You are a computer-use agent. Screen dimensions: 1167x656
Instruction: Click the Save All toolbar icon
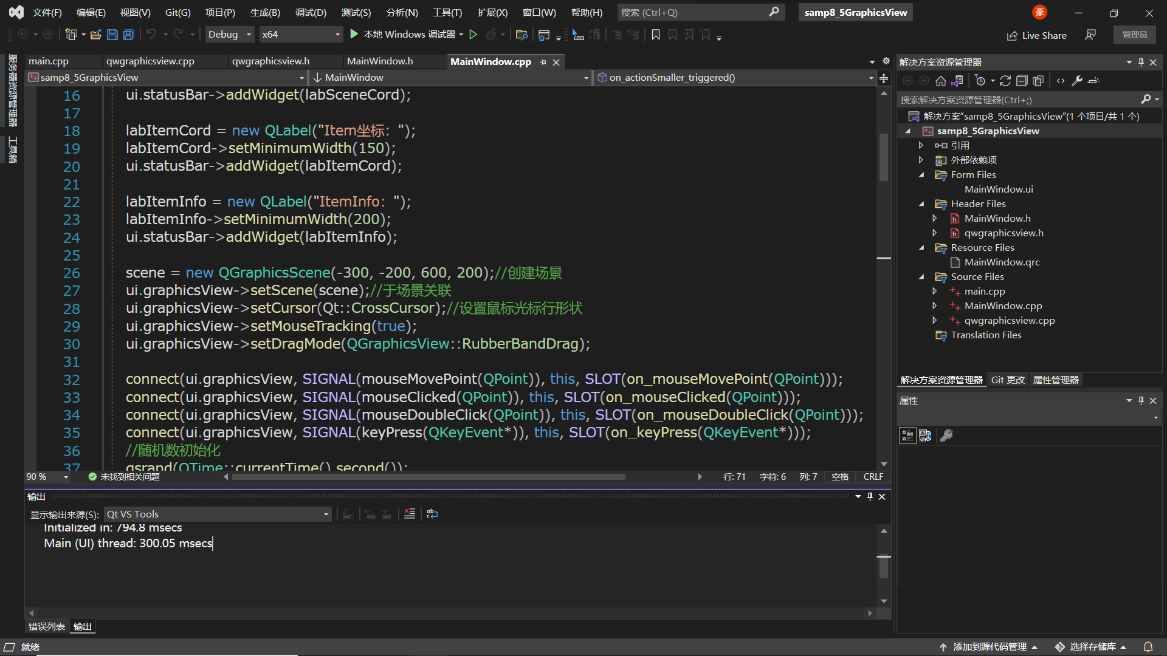[x=129, y=35]
